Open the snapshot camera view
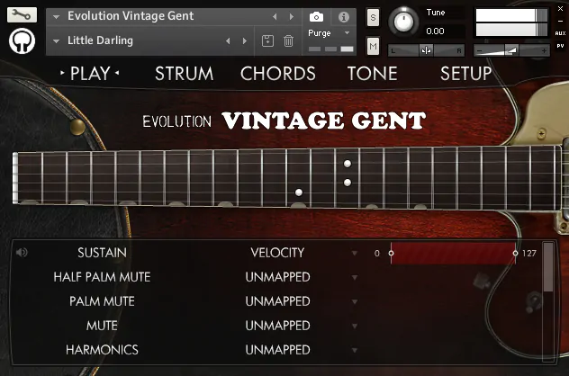The width and height of the screenshot is (569, 376). coord(316,17)
